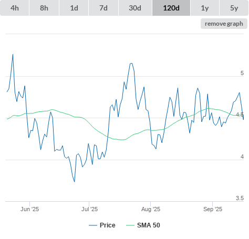Click the early-June price spike peak
The height and width of the screenshot is (239, 249).
pyautogui.click(x=13, y=55)
